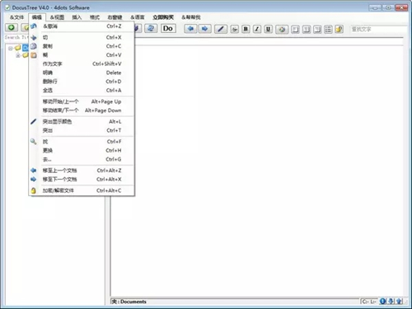The image size is (412, 309).
Task: Collapse the root folder in the tree
Action: [x=10, y=49]
